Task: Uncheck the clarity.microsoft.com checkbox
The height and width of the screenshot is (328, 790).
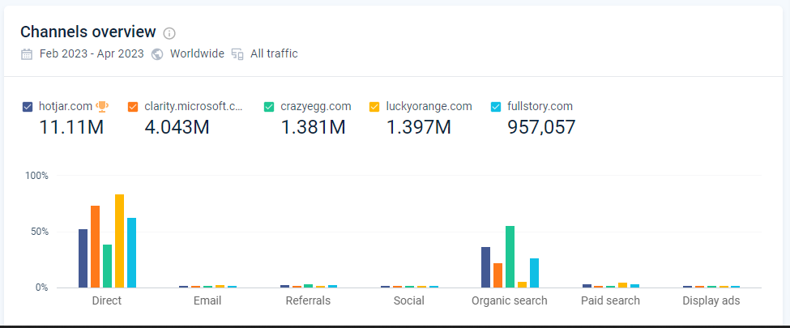Action: (x=133, y=107)
